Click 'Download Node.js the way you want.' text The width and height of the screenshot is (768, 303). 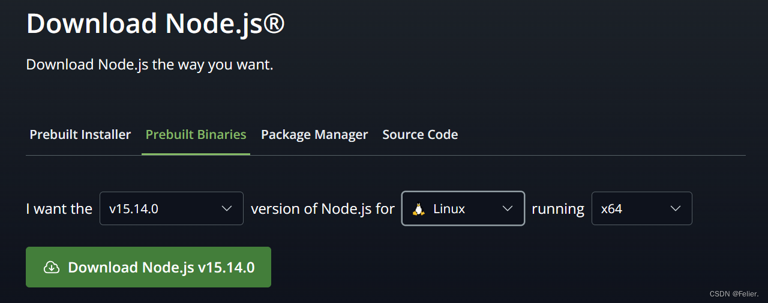point(149,65)
